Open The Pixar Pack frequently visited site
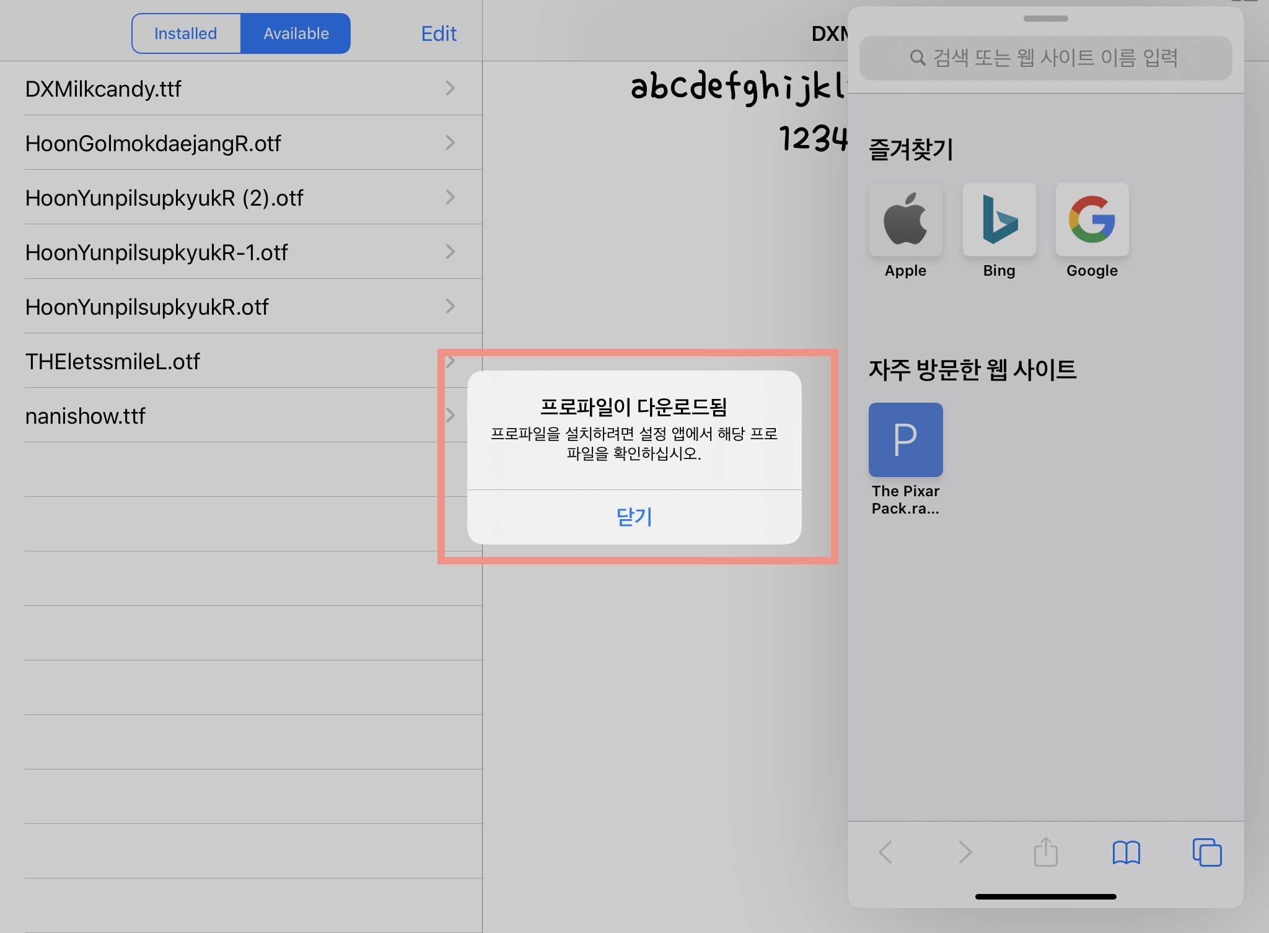This screenshot has height=933, width=1269. coord(905,440)
